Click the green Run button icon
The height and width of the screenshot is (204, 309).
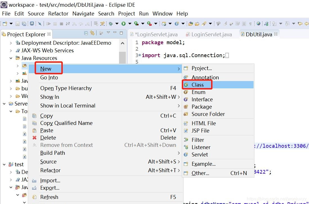tap(124, 24)
